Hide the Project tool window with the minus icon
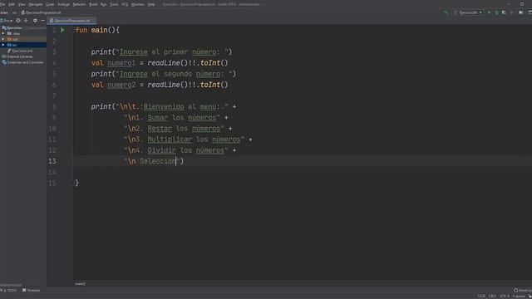Screen dimensions: 532x299 [42, 20]
